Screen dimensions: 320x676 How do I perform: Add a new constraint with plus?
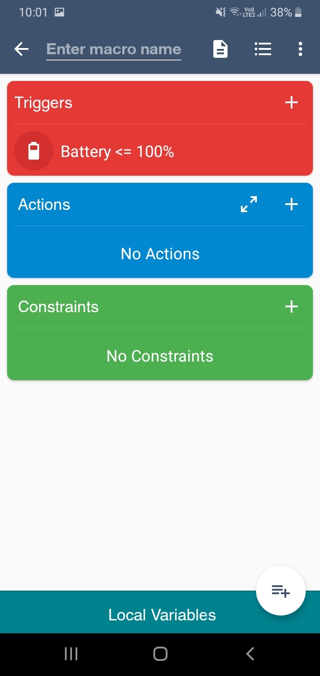point(291,306)
